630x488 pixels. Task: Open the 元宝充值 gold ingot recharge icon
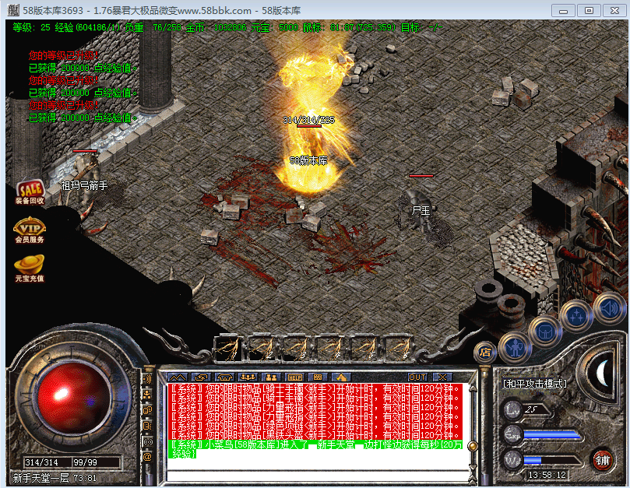pyautogui.click(x=30, y=269)
